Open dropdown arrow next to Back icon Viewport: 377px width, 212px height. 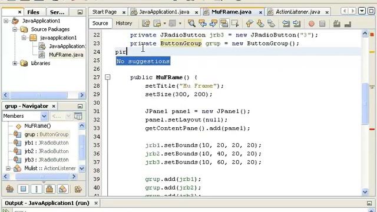165,24
